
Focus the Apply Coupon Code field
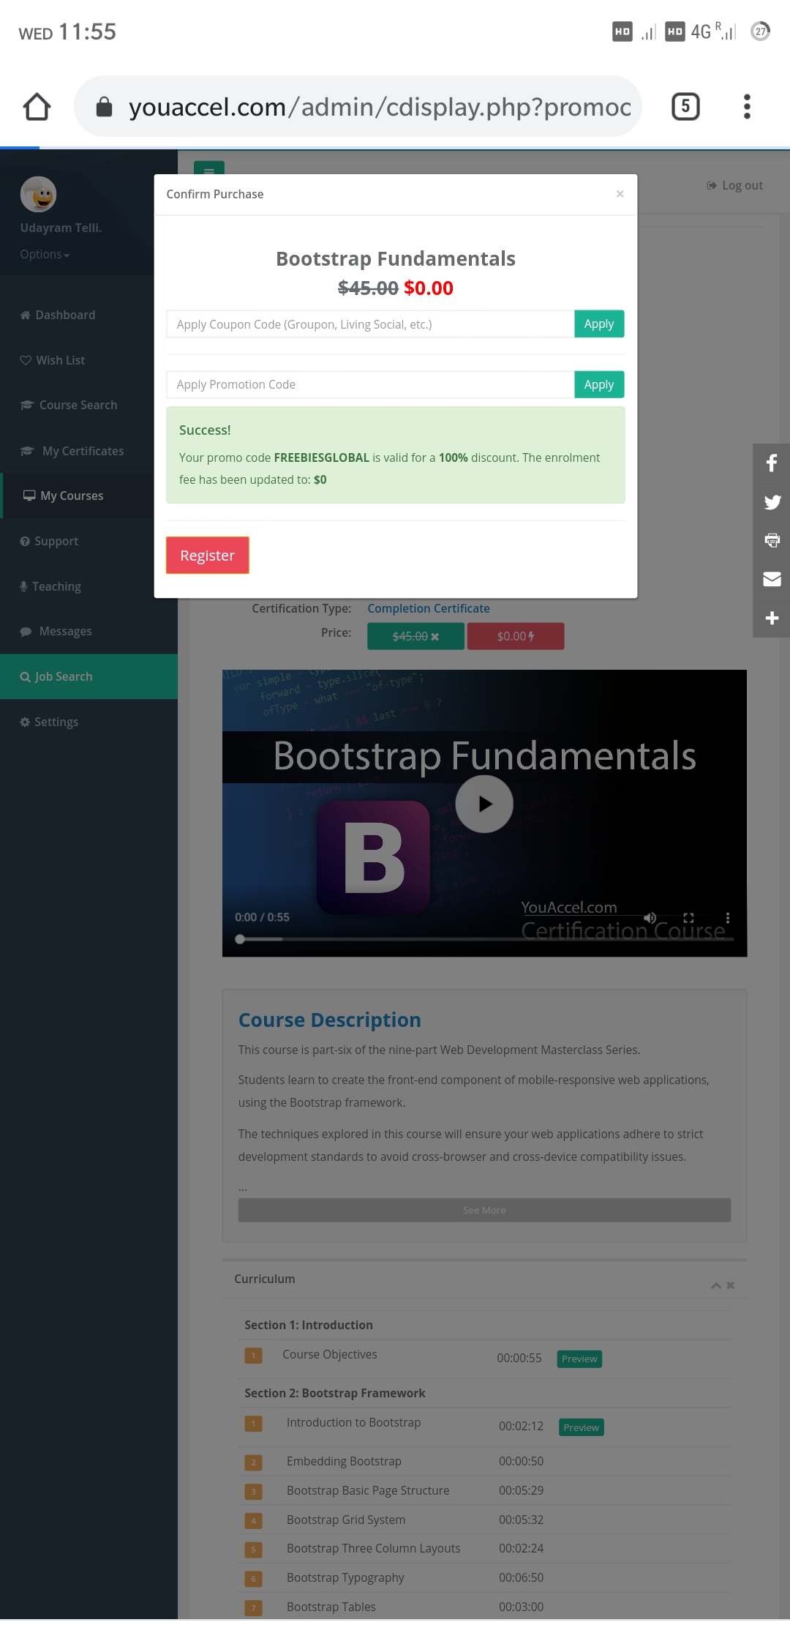click(x=370, y=324)
